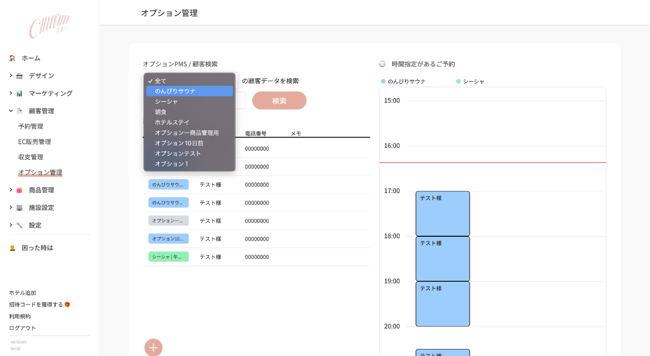Expand the 商品管理 sidebar section

click(x=11, y=190)
